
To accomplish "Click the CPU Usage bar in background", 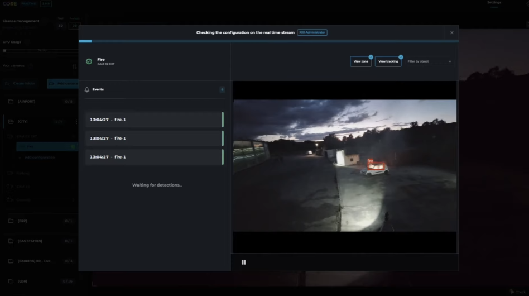I will [x=41, y=51].
